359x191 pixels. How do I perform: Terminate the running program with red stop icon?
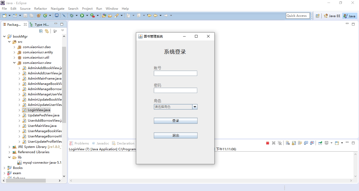[x=267, y=143]
